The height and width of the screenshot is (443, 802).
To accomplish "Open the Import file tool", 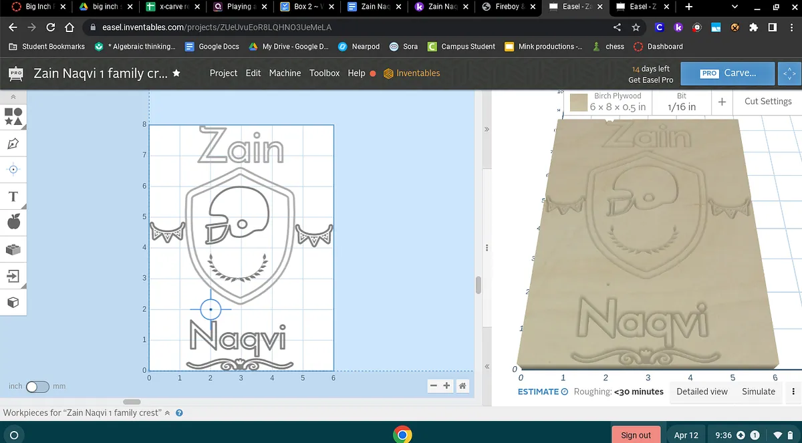I will point(13,275).
